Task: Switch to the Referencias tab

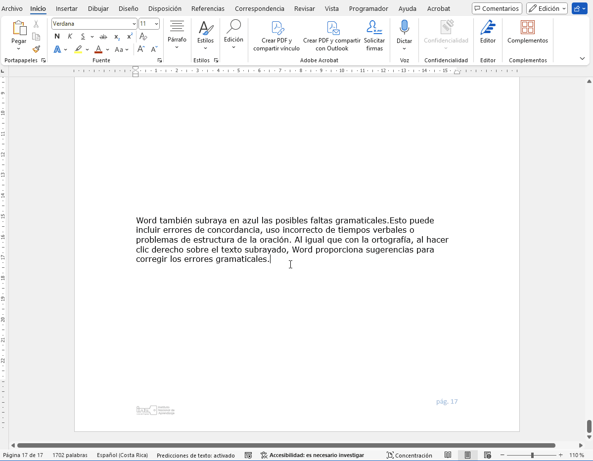Action: pyautogui.click(x=208, y=8)
